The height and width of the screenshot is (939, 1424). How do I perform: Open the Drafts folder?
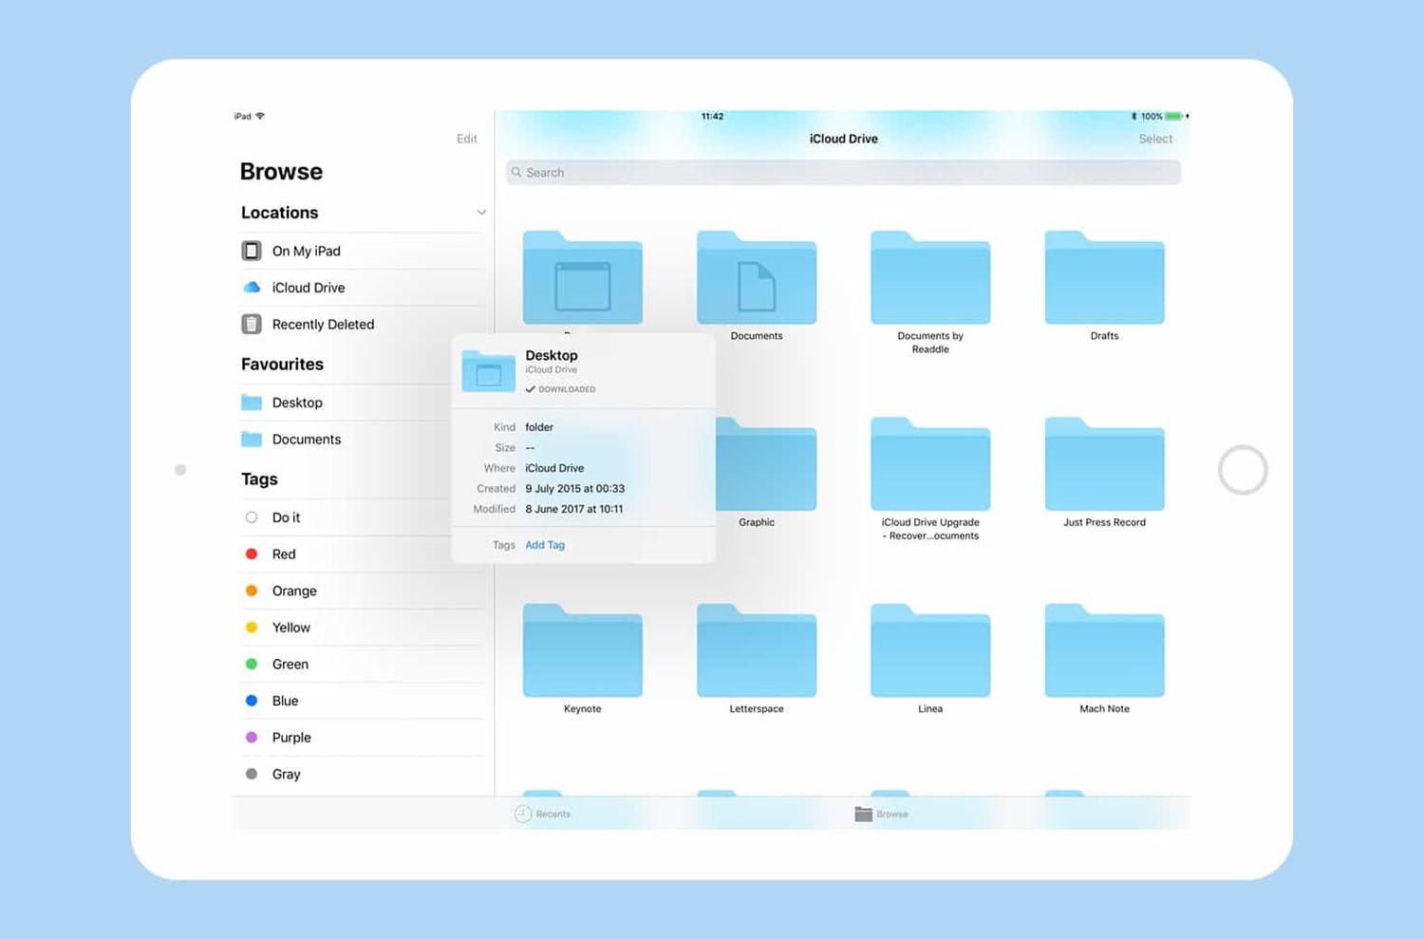1104,277
